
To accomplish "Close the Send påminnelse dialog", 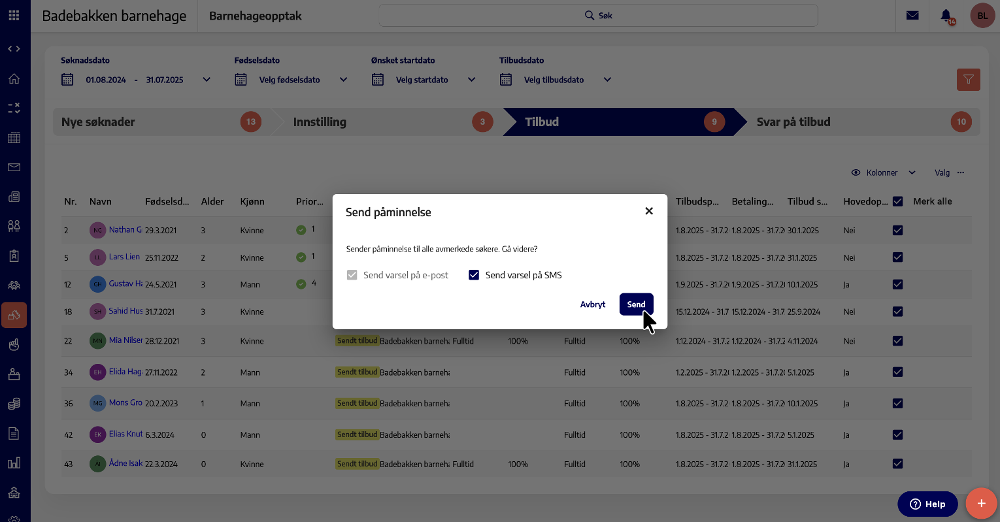I will [649, 211].
